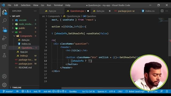This screenshot has width=171, height=96.
Task: Click the VS Code logo icon
Action: [x=3, y=5]
